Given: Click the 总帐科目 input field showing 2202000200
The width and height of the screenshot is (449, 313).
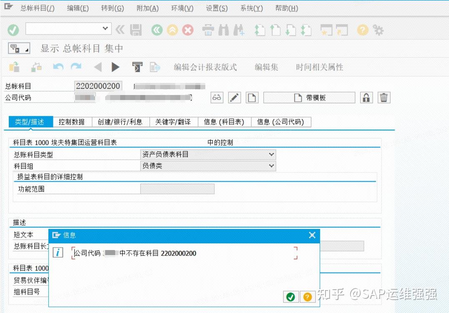Looking at the screenshot, I should pyautogui.click(x=98, y=86).
